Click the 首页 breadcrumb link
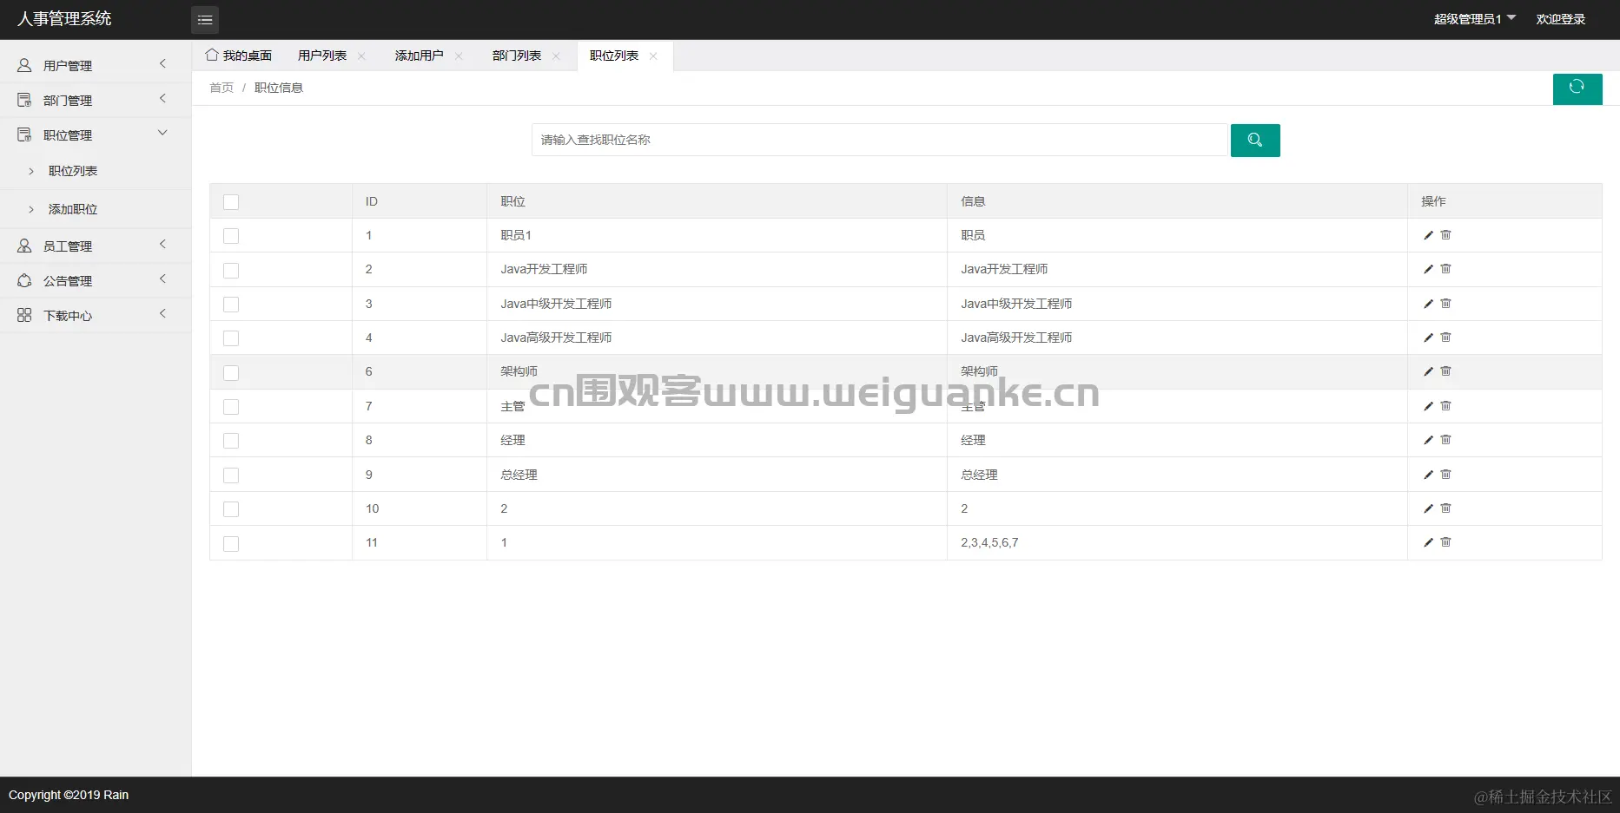 point(222,88)
